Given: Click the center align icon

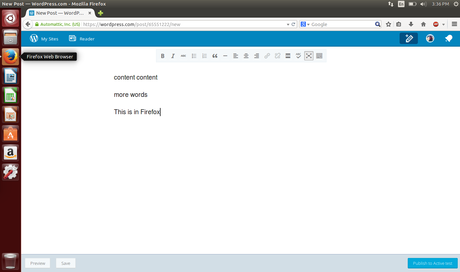Looking at the screenshot, I should [x=246, y=56].
